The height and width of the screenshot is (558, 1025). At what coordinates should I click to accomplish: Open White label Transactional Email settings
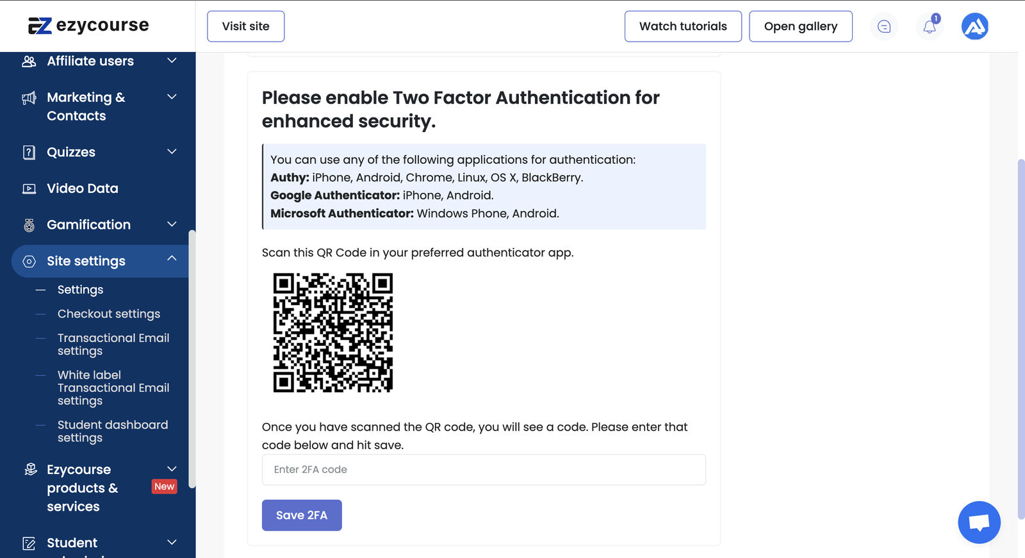click(x=113, y=388)
